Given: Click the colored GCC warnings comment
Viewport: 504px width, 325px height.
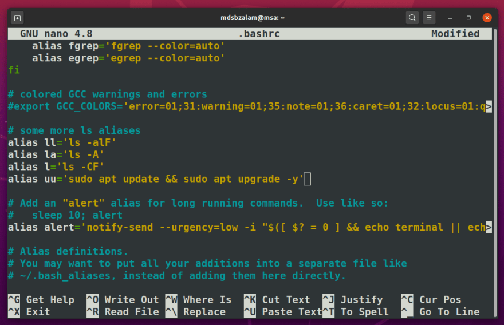Looking at the screenshot, I should point(107,94).
